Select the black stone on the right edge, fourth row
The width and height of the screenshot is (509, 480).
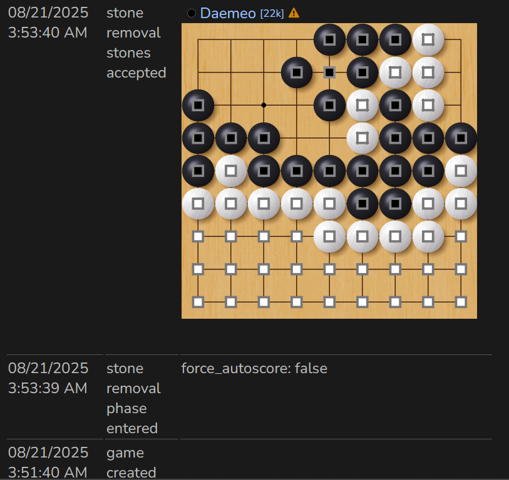click(x=461, y=138)
